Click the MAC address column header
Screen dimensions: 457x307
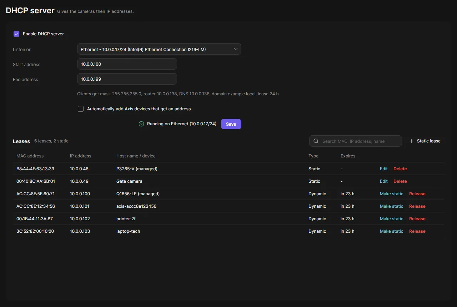coord(30,156)
